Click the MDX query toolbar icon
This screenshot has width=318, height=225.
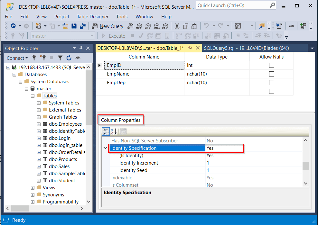(139, 26)
